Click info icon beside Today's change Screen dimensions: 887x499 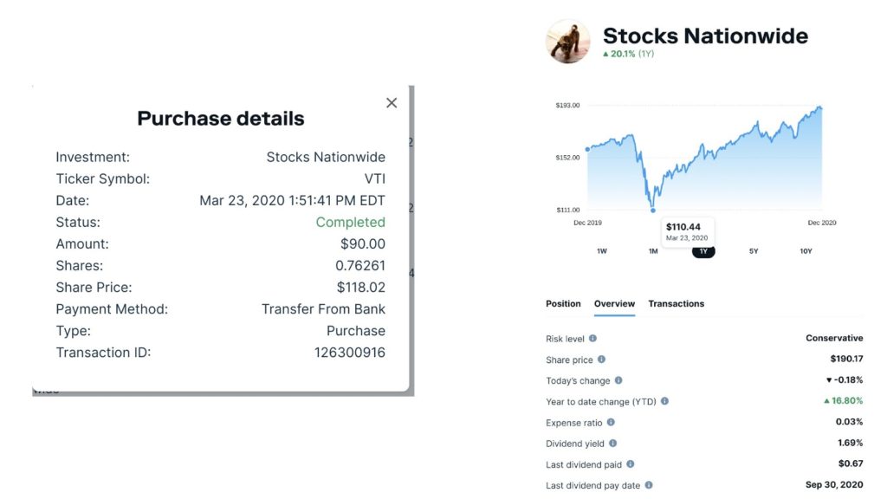point(618,380)
